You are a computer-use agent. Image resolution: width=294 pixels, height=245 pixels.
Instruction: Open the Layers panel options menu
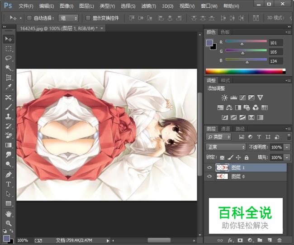tap(289, 129)
